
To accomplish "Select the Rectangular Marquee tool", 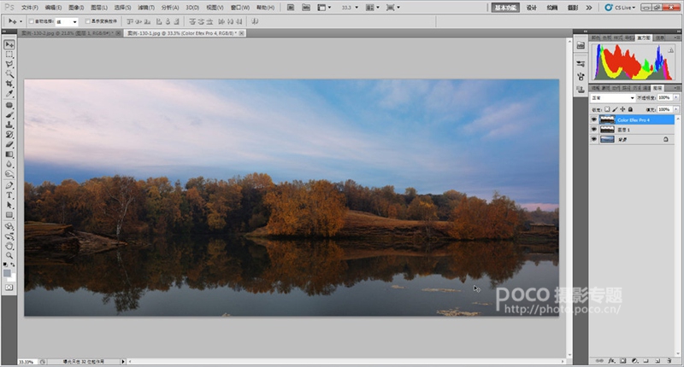I will pos(9,55).
